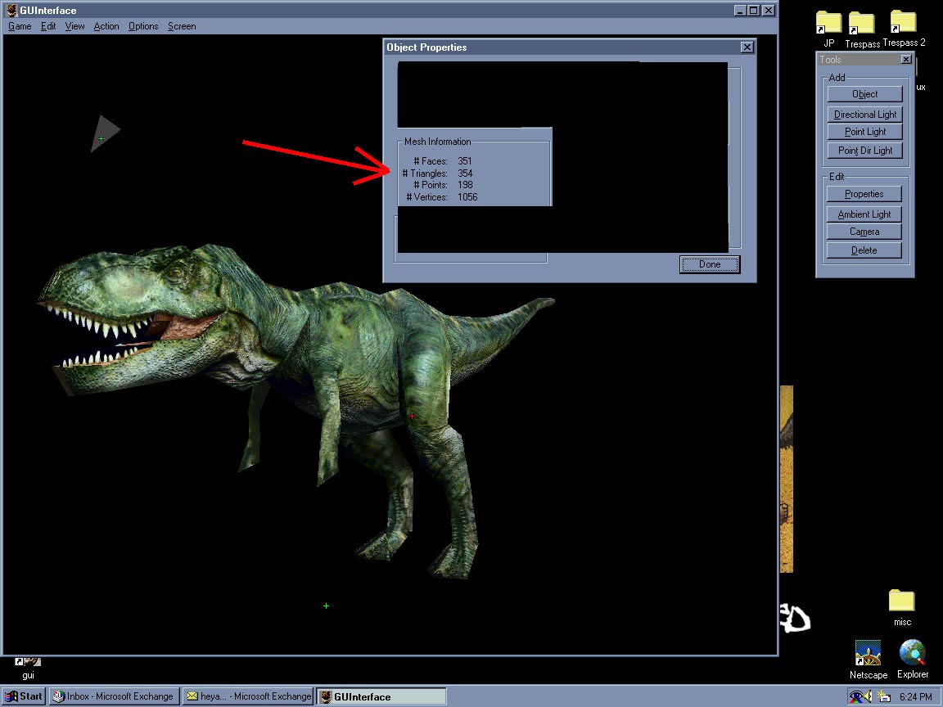Screen dimensions: 943x707
Task: Add a Directional Light
Action: 864,115
